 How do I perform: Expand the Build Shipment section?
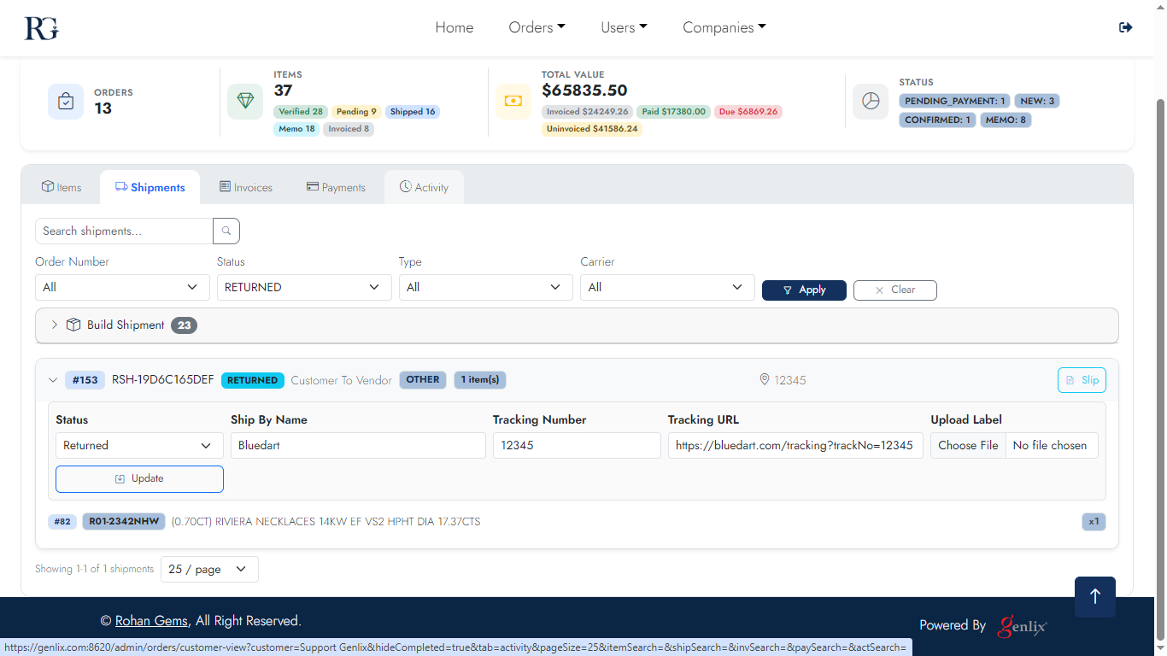coord(55,325)
